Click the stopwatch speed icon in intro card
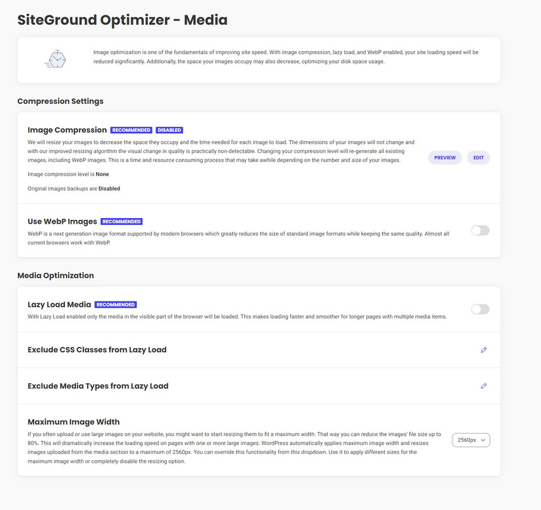 (55, 59)
